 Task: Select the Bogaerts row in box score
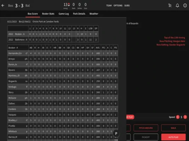[63, 81]
